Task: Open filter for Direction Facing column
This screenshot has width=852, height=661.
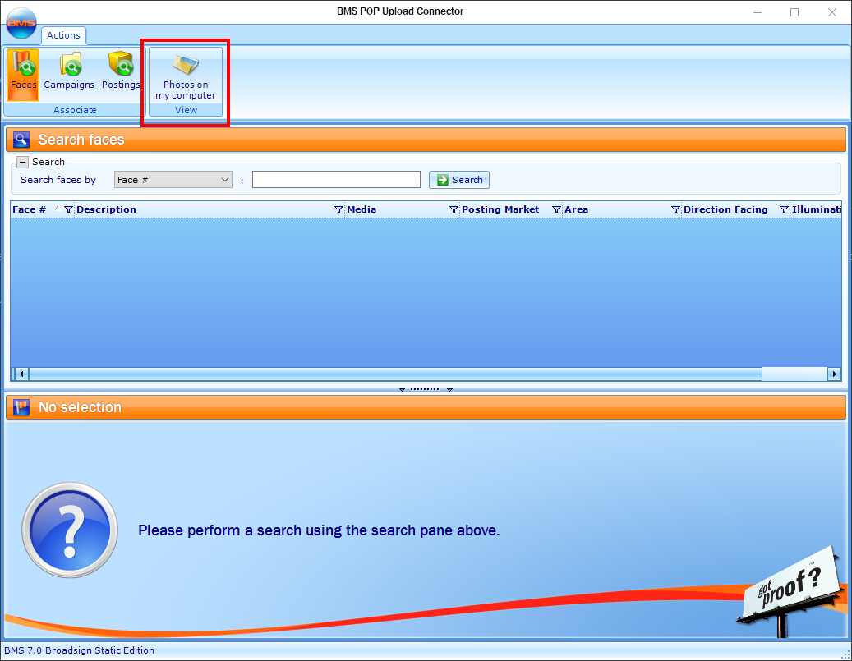Action: tap(784, 209)
